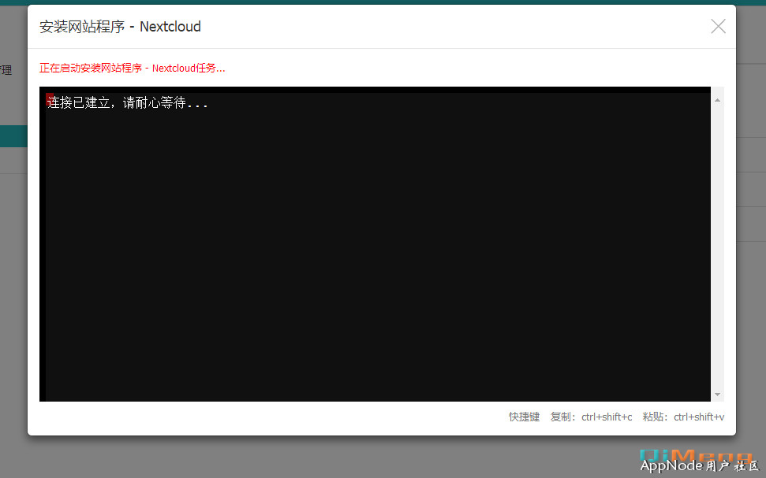Image resolution: width=766 pixels, height=478 pixels.
Task: Click the terminal's vertical scrollbar track
Action: click(x=717, y=244)
